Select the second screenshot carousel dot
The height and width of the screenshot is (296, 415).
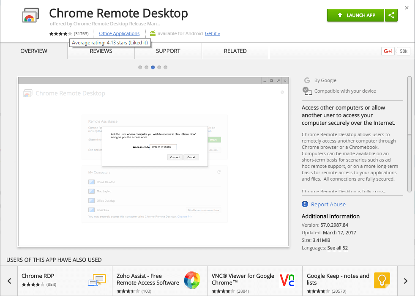(x=147, y=67)
